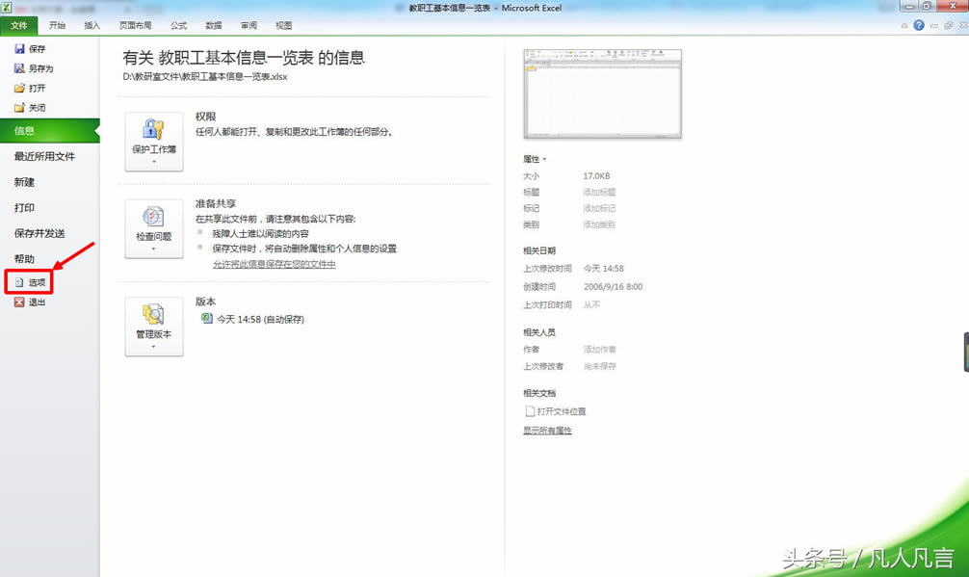Expand the 属性 properties dropdown
969x577 pixels.
point(535,159)
